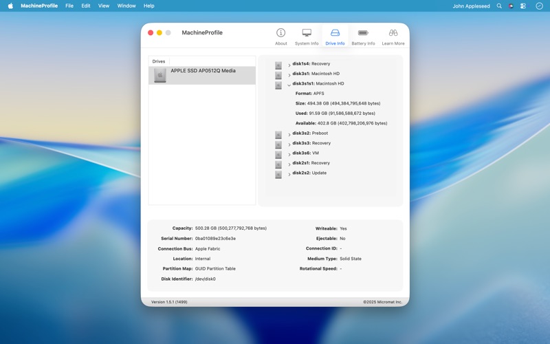This screenshot has width=550, height=344.
Task: Click John Appleseed user menu
Action: click(471, 6)
